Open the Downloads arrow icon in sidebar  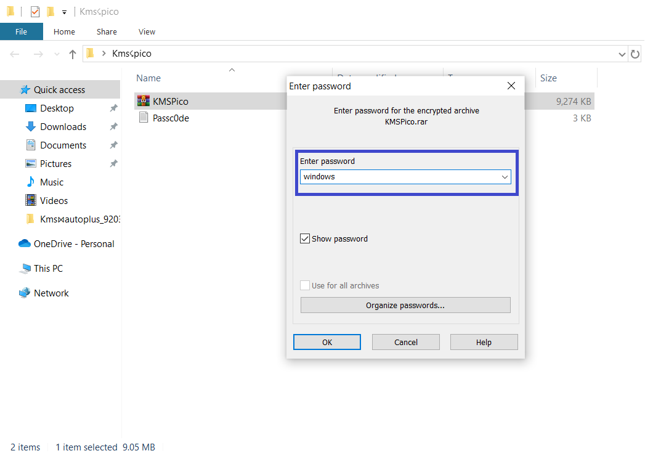31,127
